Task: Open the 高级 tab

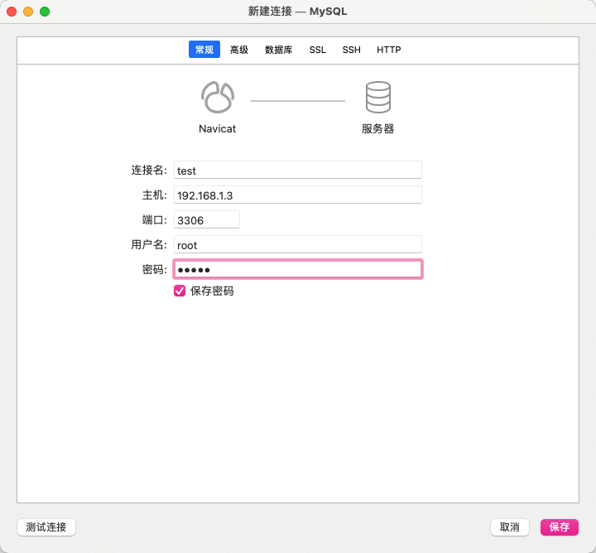Action: [238, 50]
